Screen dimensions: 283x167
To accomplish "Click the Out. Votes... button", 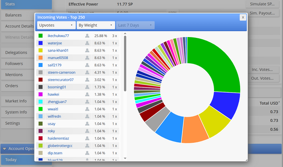I will pyautogui.click(x=262, y=78).
